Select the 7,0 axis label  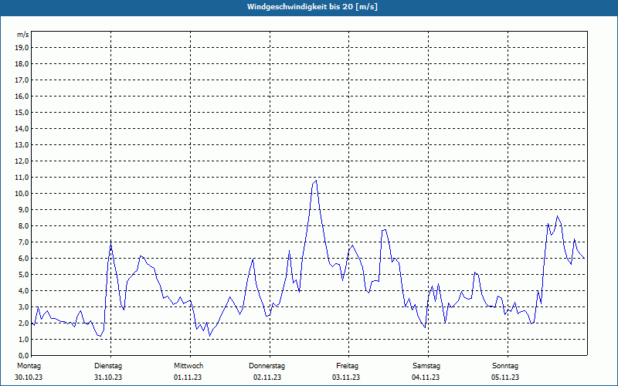click(x=23, y=242)
